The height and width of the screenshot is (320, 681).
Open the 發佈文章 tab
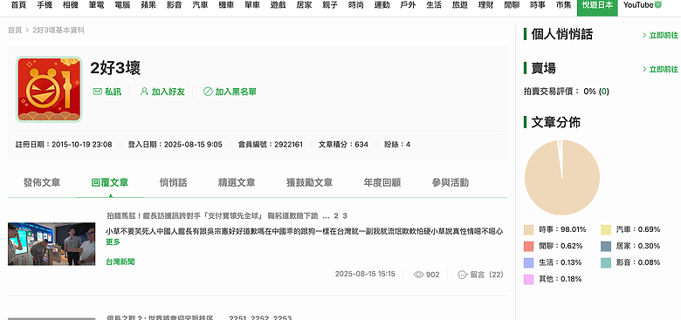[42, 182]
